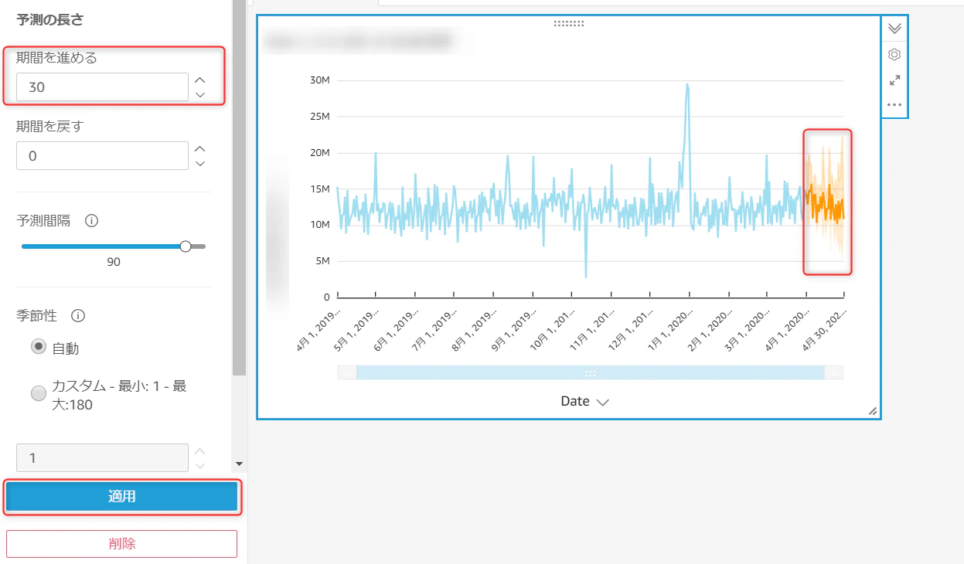Collapse the visual menu with double-chevron icon
This screenshot has width=964, height=564.
(895, 29)
